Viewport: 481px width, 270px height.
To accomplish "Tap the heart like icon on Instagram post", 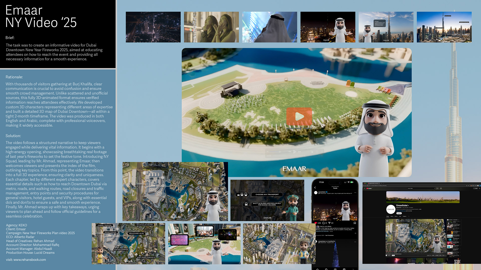I will pos(316,223).
